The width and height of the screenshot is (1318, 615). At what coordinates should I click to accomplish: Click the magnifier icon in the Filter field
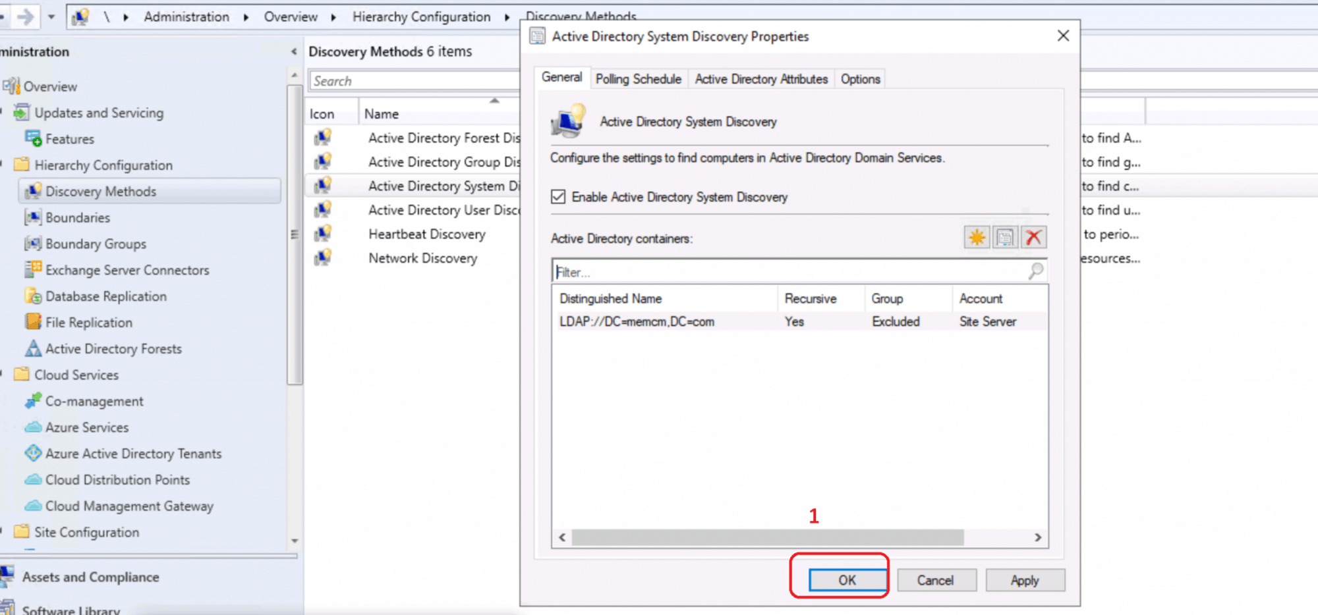[x=1035, y=271]
